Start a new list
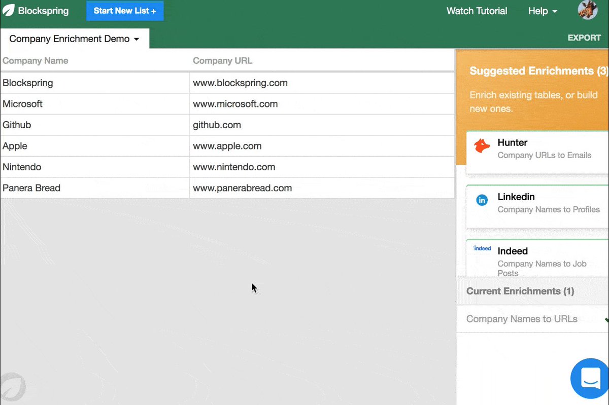 click(125, 11)
